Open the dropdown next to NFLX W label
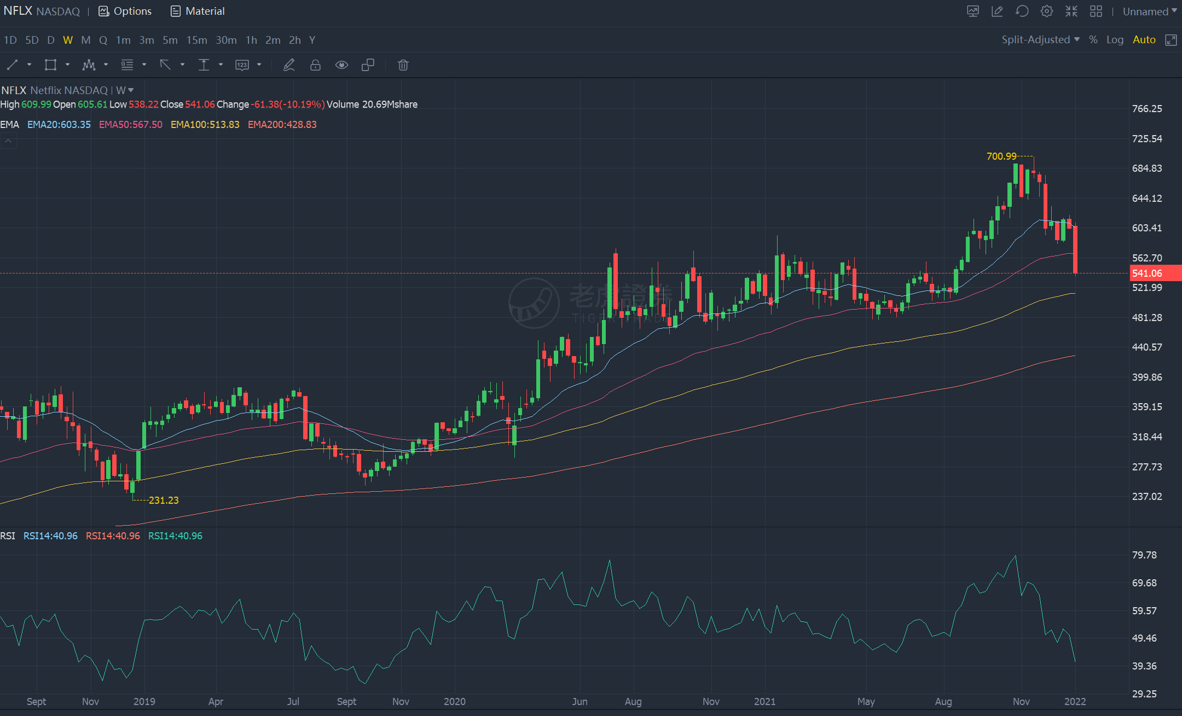Screen dimensions: 1182x716 [131, 90]
